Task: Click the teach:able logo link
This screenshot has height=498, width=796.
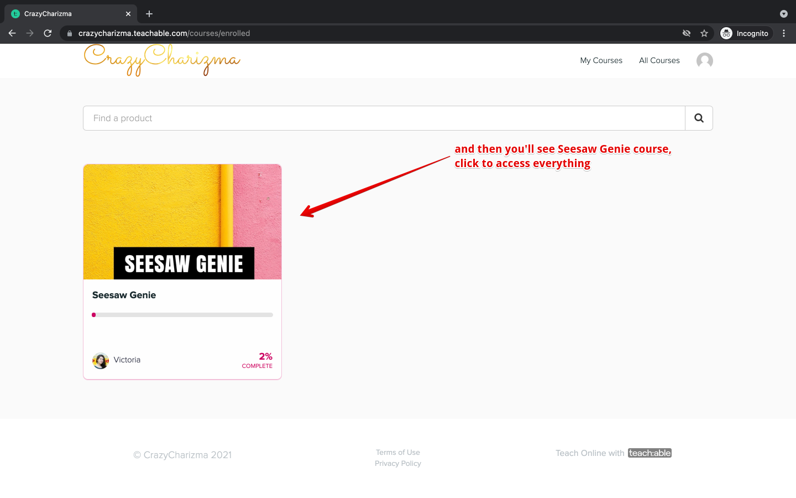Action: (x=650, y=453)
